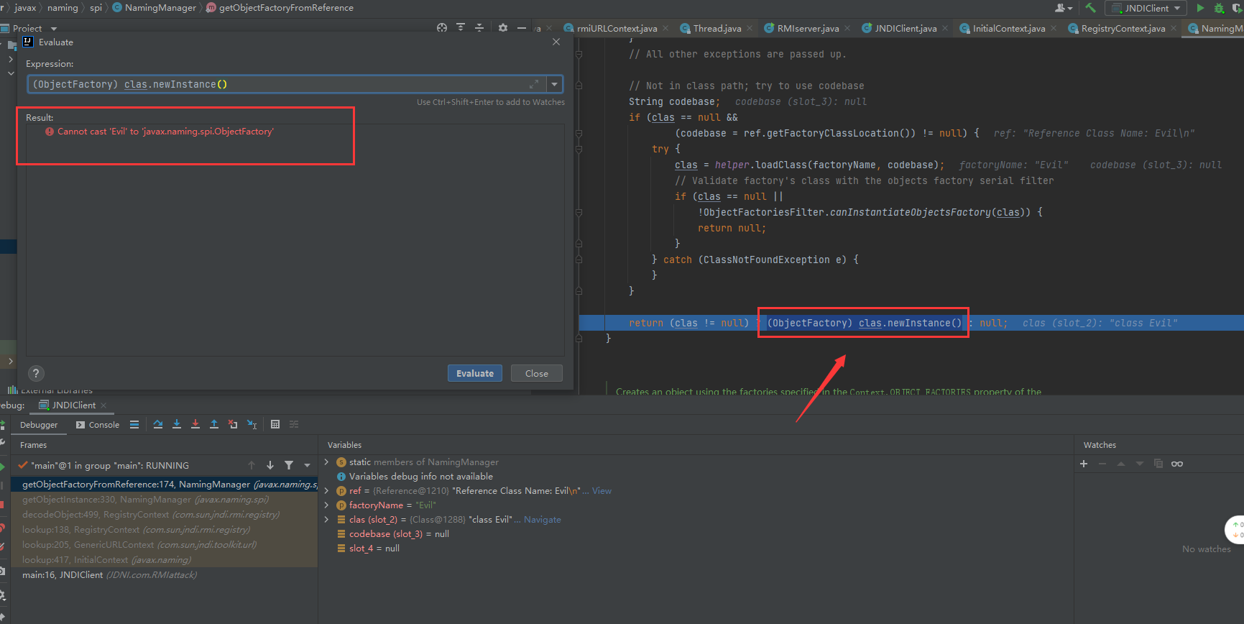Toggle show watches in variables glasses icon
1244x624 pixels.
coord(1177,464)
